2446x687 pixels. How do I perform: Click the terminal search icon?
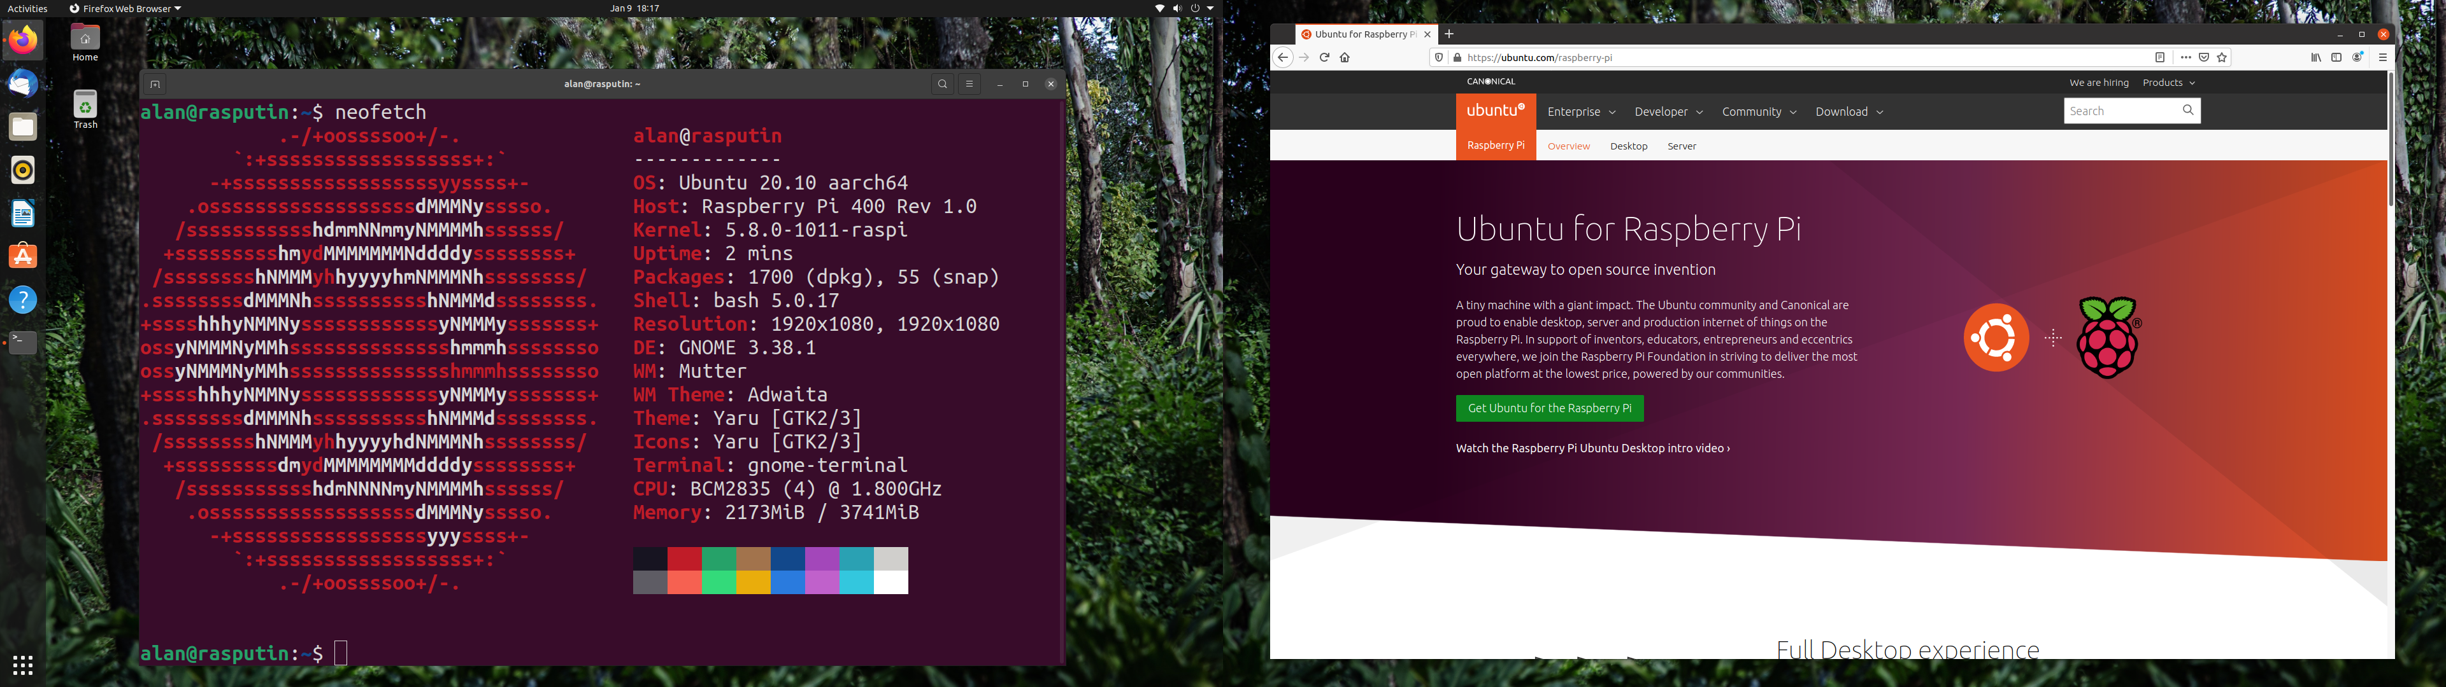[x=942, y=85]
